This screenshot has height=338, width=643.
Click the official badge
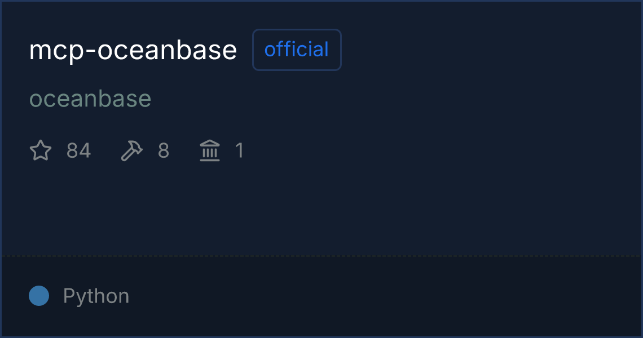(x=297, y=50)
